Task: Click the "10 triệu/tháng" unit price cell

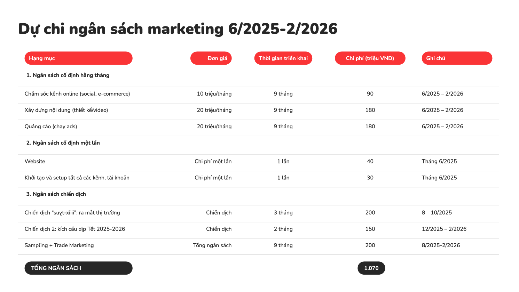Action: click(214, 94)
